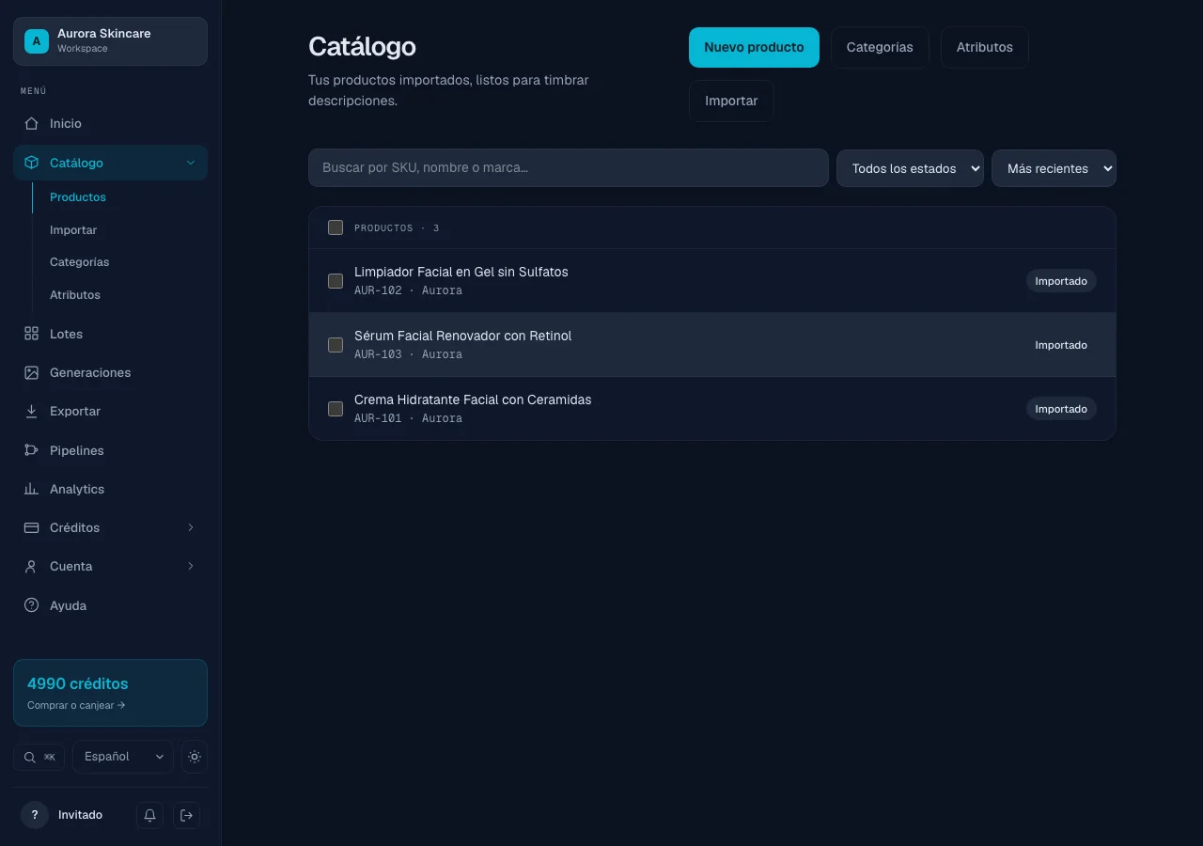Open the Más recientes sort dropdown
Viewport: 1203px width, 846px height.
click(1054, 168)
